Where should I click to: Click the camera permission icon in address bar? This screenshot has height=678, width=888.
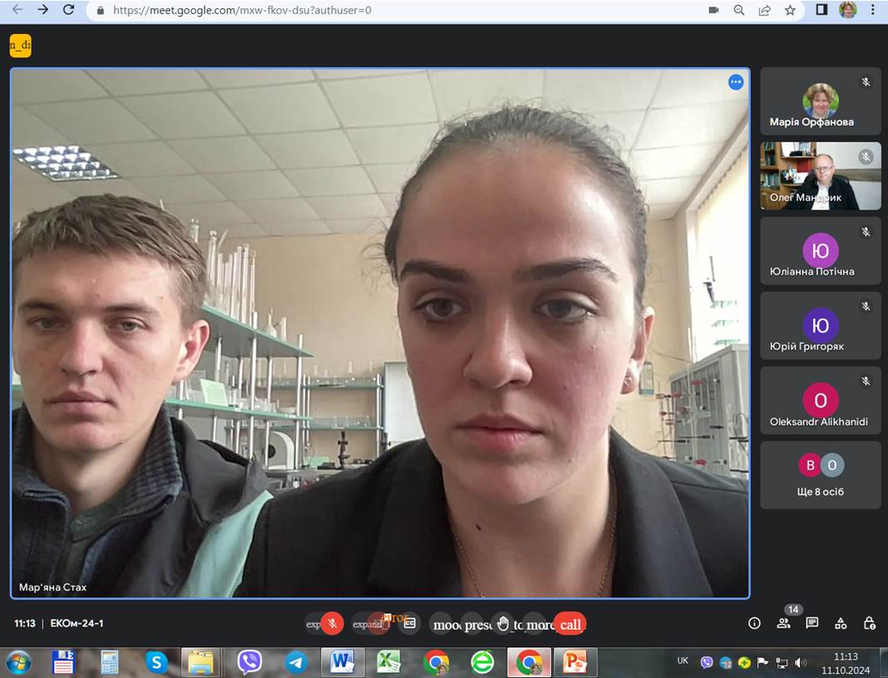coord(713,10)
